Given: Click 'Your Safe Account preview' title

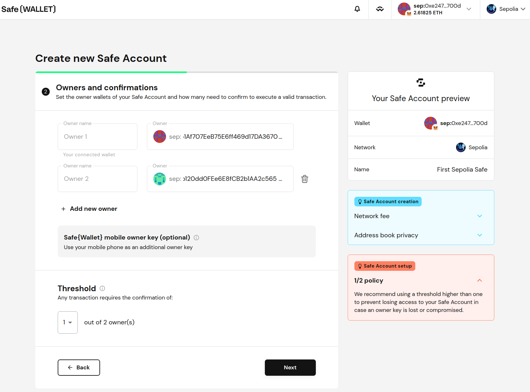Looking at the screenshot, I should click(421, 99).
